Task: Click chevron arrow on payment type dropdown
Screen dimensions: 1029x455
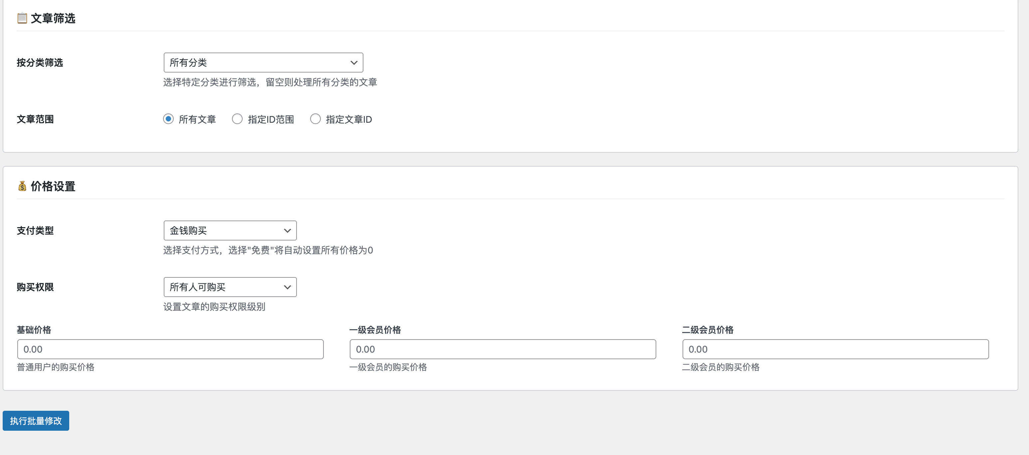Action: tap(287, 230)
